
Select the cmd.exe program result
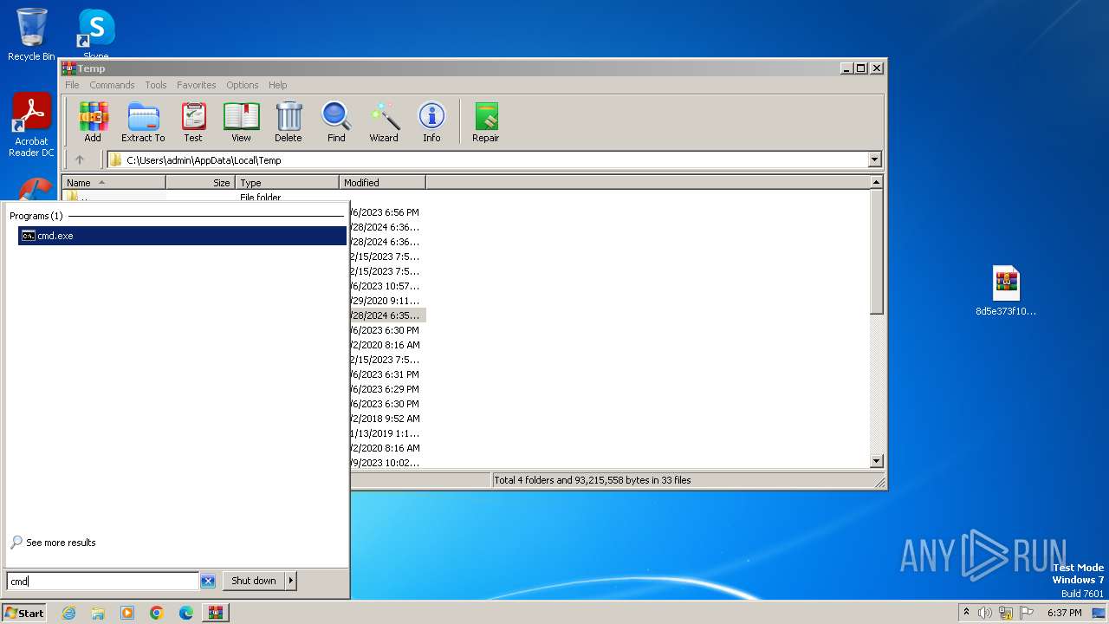(x=182, y=236)
